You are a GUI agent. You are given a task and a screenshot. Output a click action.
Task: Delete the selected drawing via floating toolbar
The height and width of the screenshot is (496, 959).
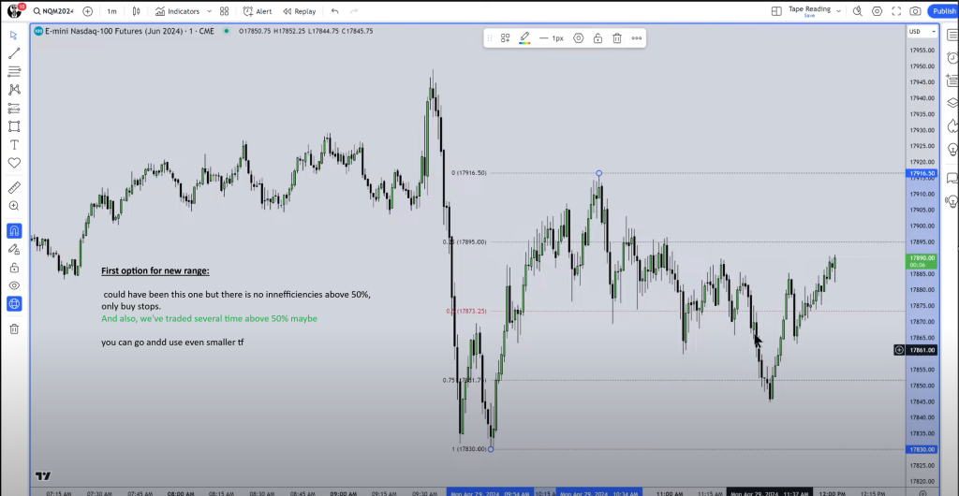pos(617,37)
